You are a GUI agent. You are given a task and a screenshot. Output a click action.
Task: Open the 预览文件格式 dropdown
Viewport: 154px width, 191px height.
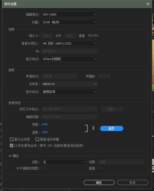point(69,109)
